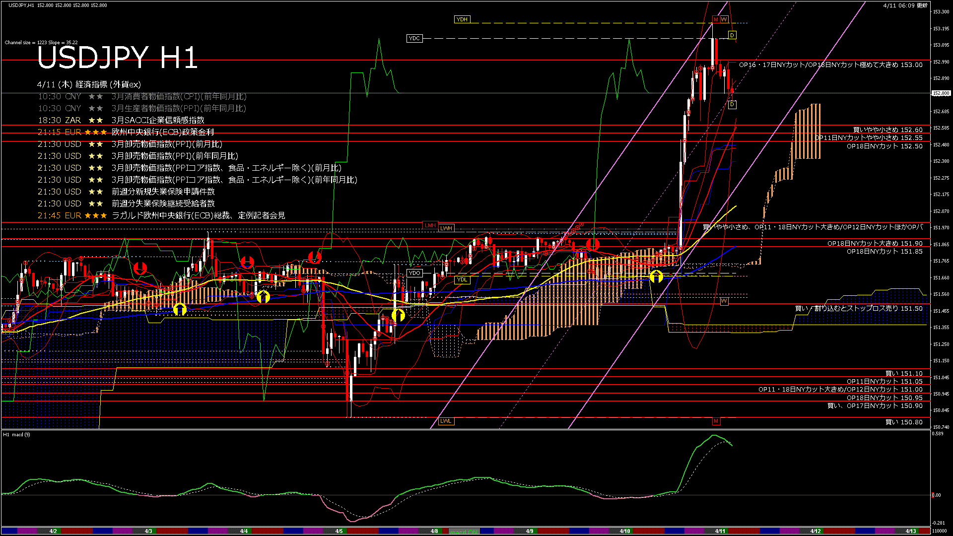The image size is (953, 536).
Task: Select the orange W marker beside top M
Action: pyautogui.click(x=724, y=19)
